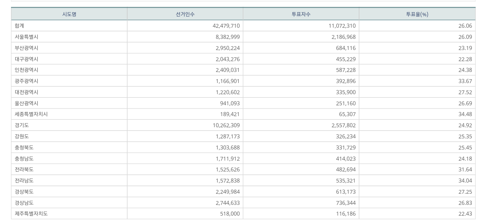The image size is (486, 223).
Task: Click the 세종특별자치시 row name
Action: tap(31, 114)
